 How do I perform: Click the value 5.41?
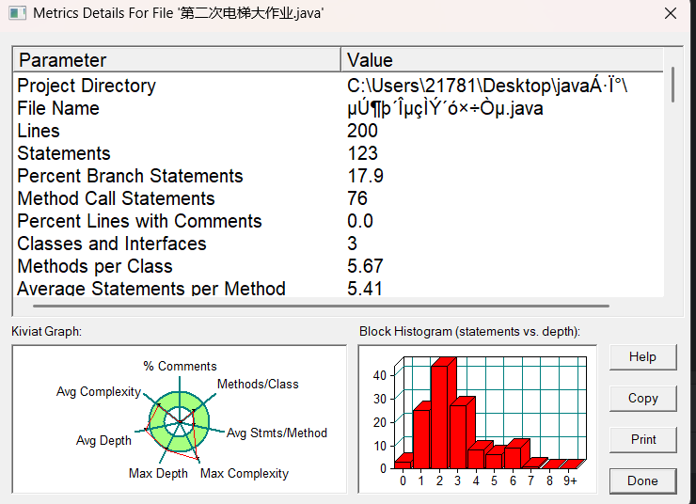[x=364, y=289]
